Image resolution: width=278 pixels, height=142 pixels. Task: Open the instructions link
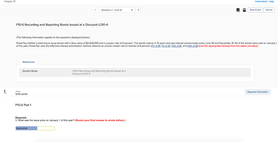point(261,1)
